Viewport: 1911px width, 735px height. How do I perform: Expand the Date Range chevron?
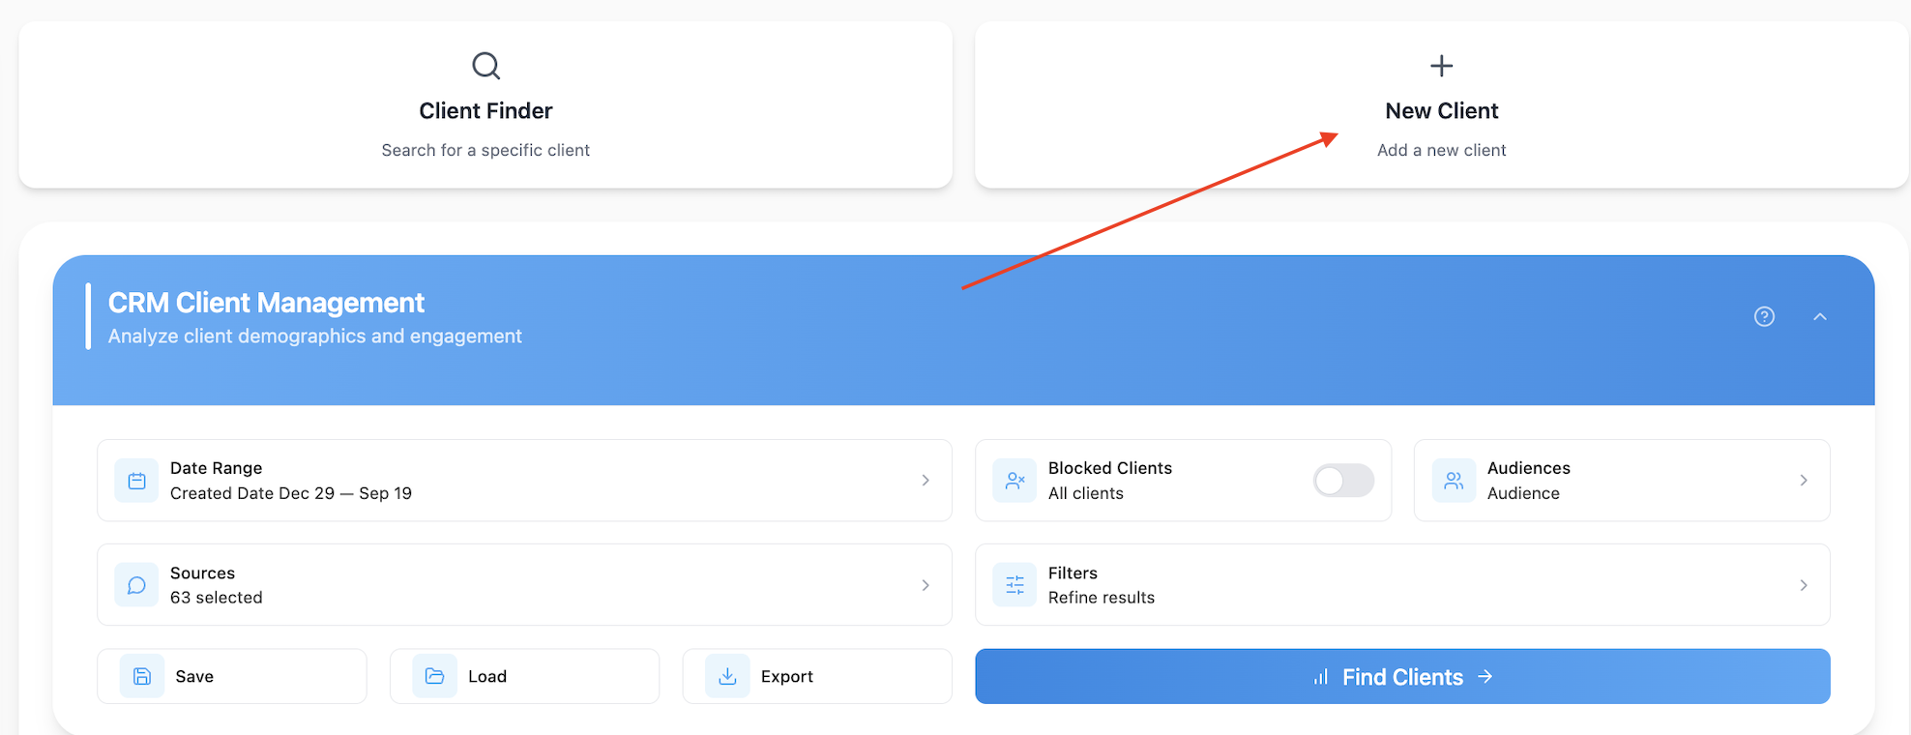(926, 481)
